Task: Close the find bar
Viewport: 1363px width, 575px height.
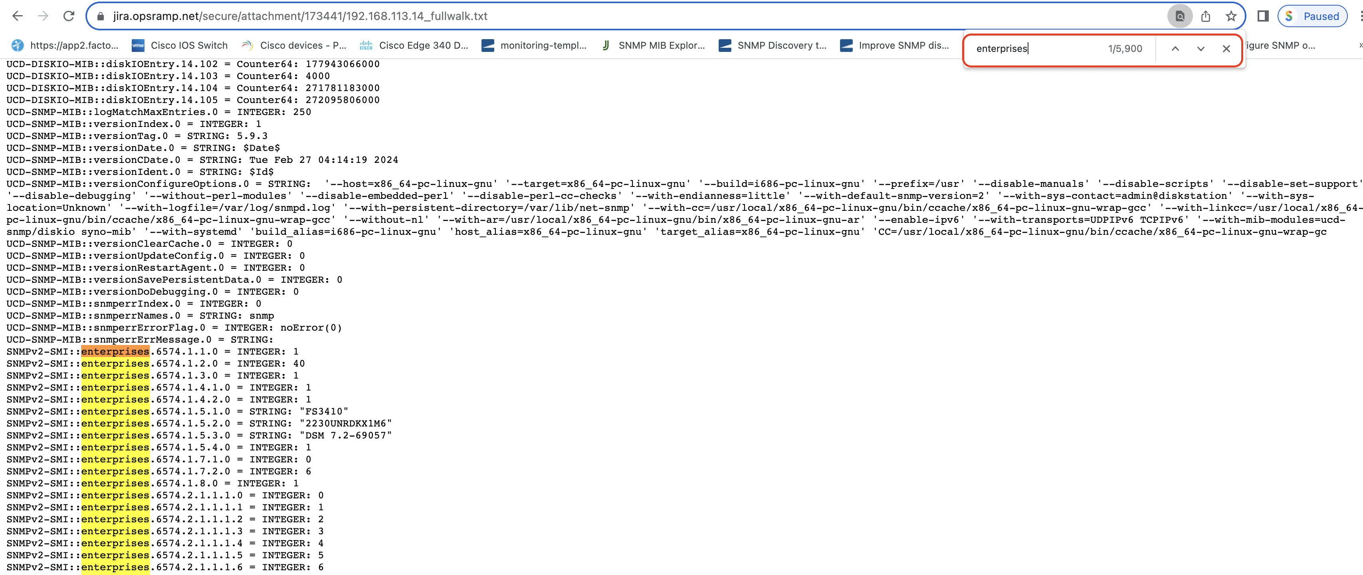Action: 1226,49
